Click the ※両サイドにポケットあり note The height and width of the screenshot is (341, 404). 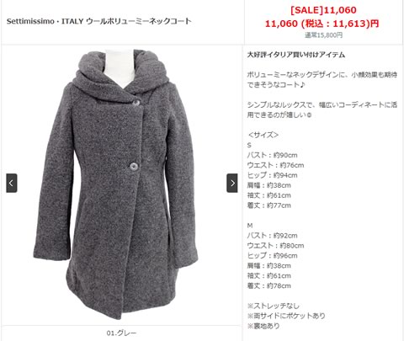click(x=286, y=316)
